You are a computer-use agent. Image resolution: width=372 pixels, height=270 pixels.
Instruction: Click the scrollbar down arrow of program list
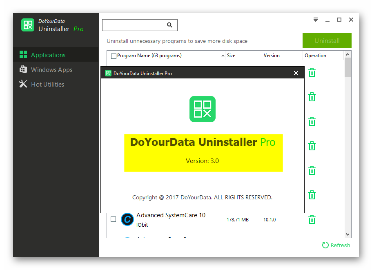[x=348, y=234]
